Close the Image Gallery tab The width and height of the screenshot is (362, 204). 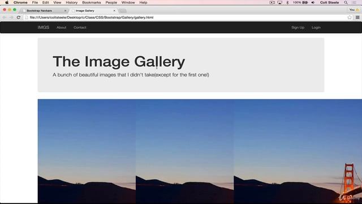114,11
